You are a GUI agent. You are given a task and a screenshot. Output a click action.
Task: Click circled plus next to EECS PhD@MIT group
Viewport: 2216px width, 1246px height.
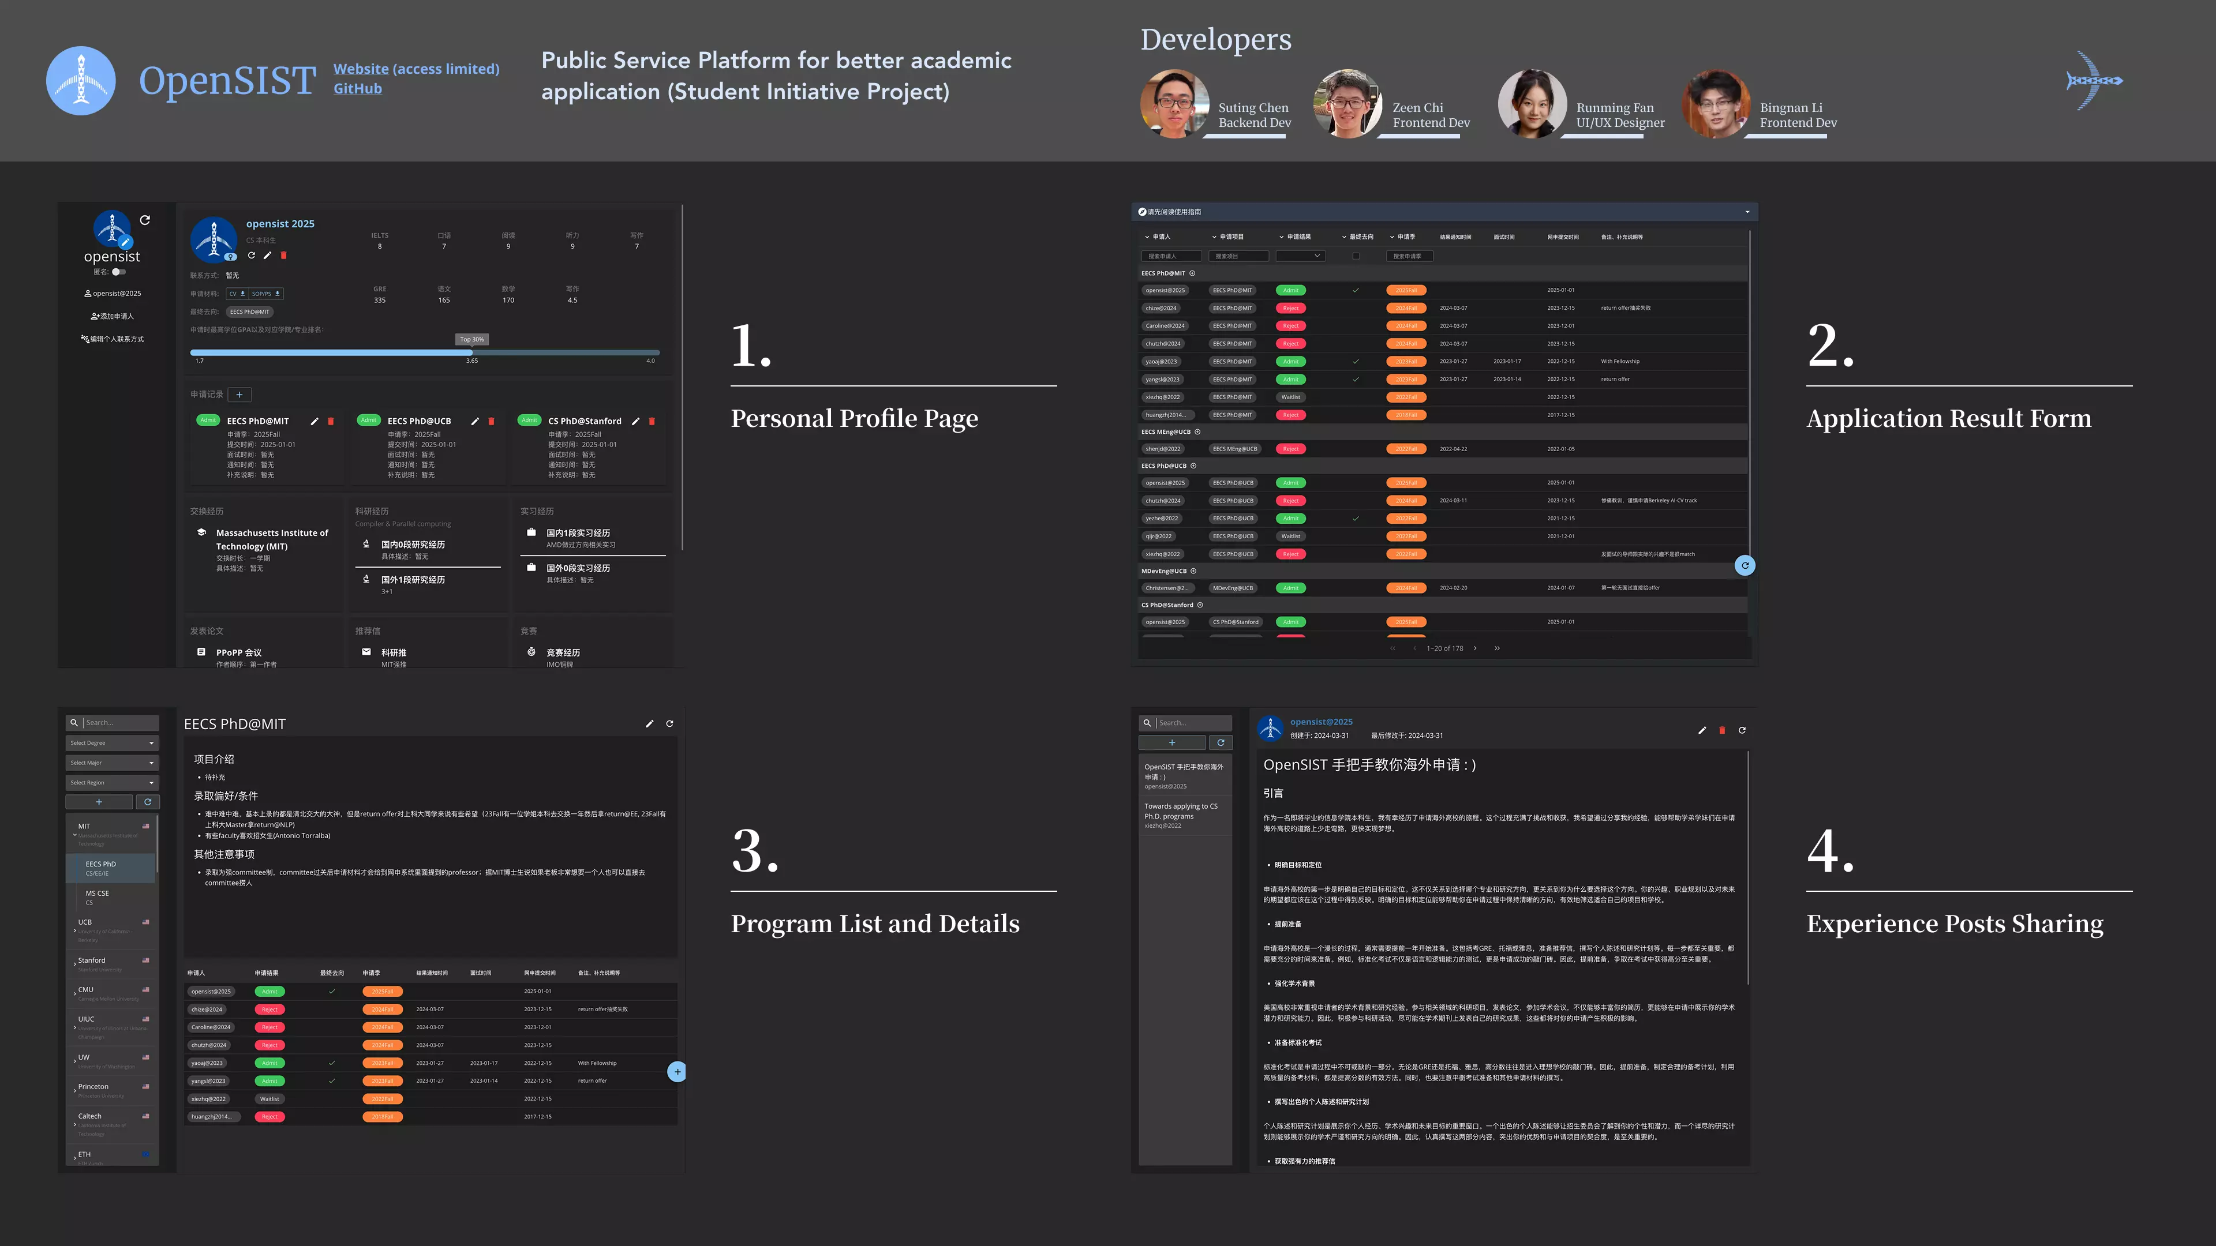coord(1192,273)
